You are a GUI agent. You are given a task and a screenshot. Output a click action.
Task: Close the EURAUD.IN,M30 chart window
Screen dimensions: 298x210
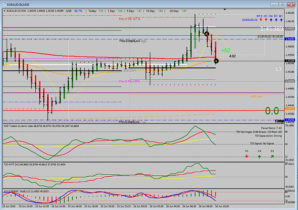click(x=291, y=5)
